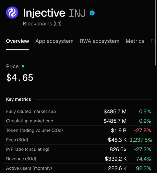
Task: Click the Blockchains (L1) category link
Action: coord(42,24)
